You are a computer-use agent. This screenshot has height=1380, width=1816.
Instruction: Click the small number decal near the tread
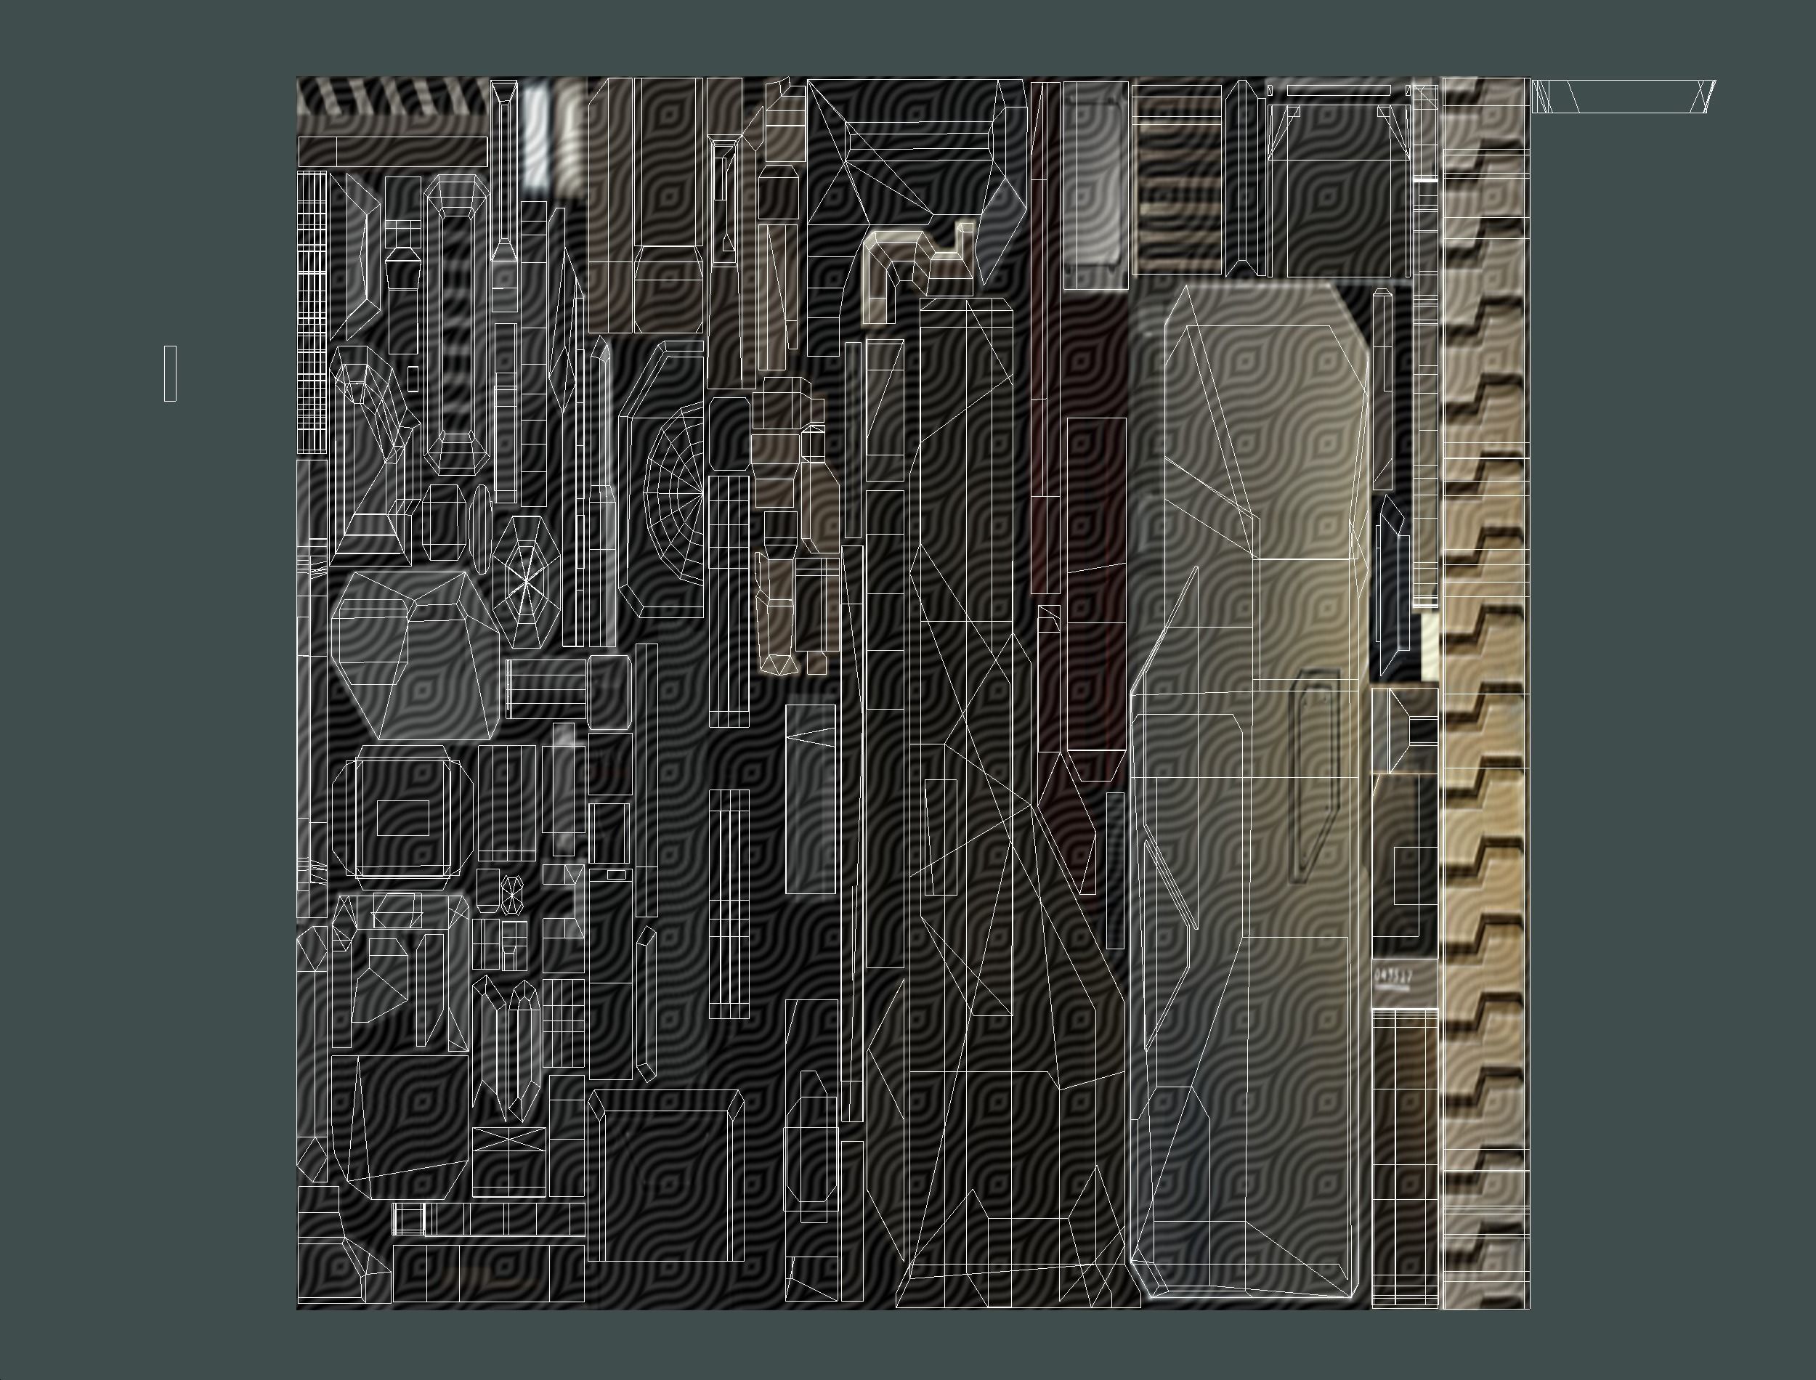pyautogui.click(x=1393, y=977)
